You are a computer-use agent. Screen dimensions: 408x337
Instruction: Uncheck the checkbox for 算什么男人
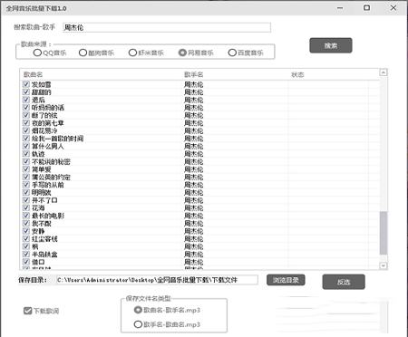(26, 146)
